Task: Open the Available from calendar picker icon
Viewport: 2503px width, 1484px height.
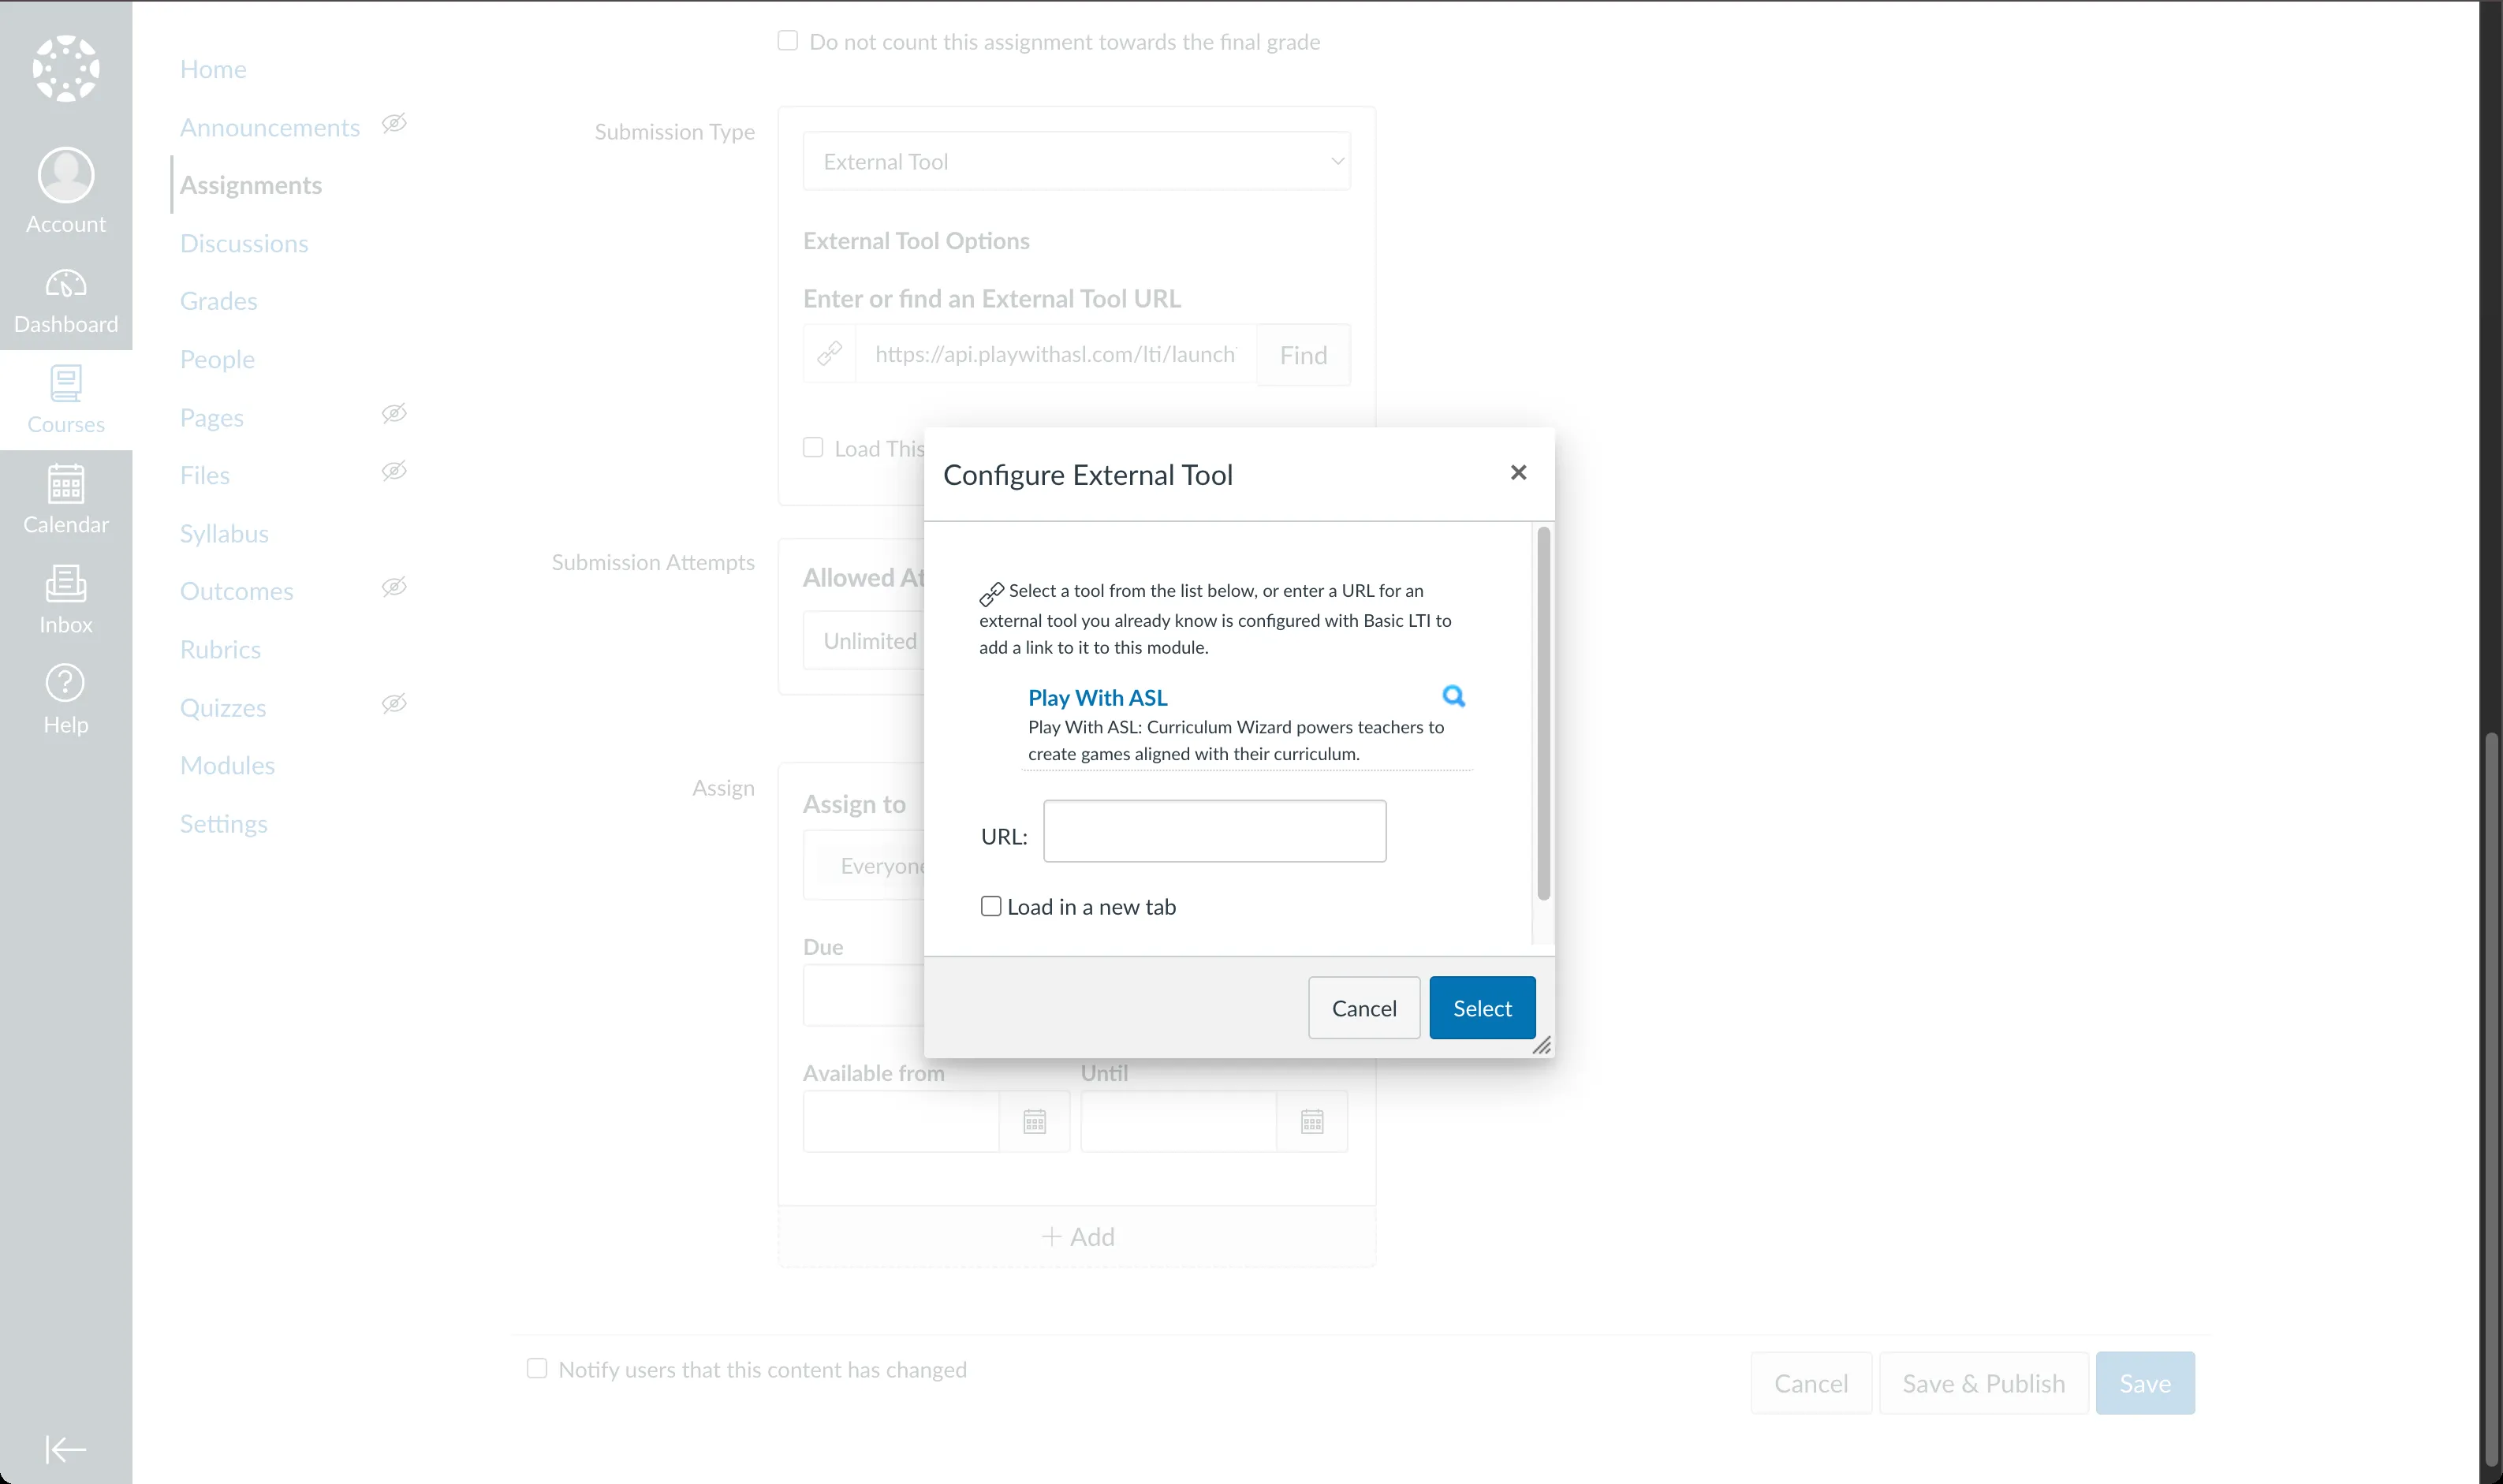Action: [x=1035, y=1121]
